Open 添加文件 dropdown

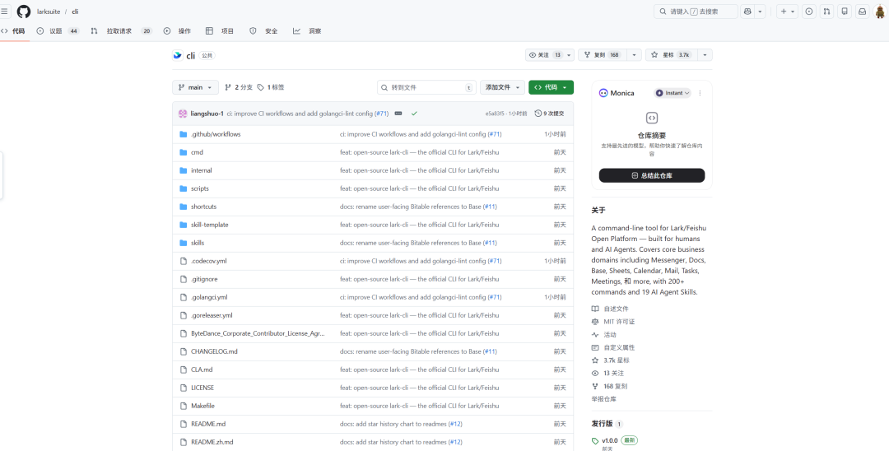tap(502, 87)
